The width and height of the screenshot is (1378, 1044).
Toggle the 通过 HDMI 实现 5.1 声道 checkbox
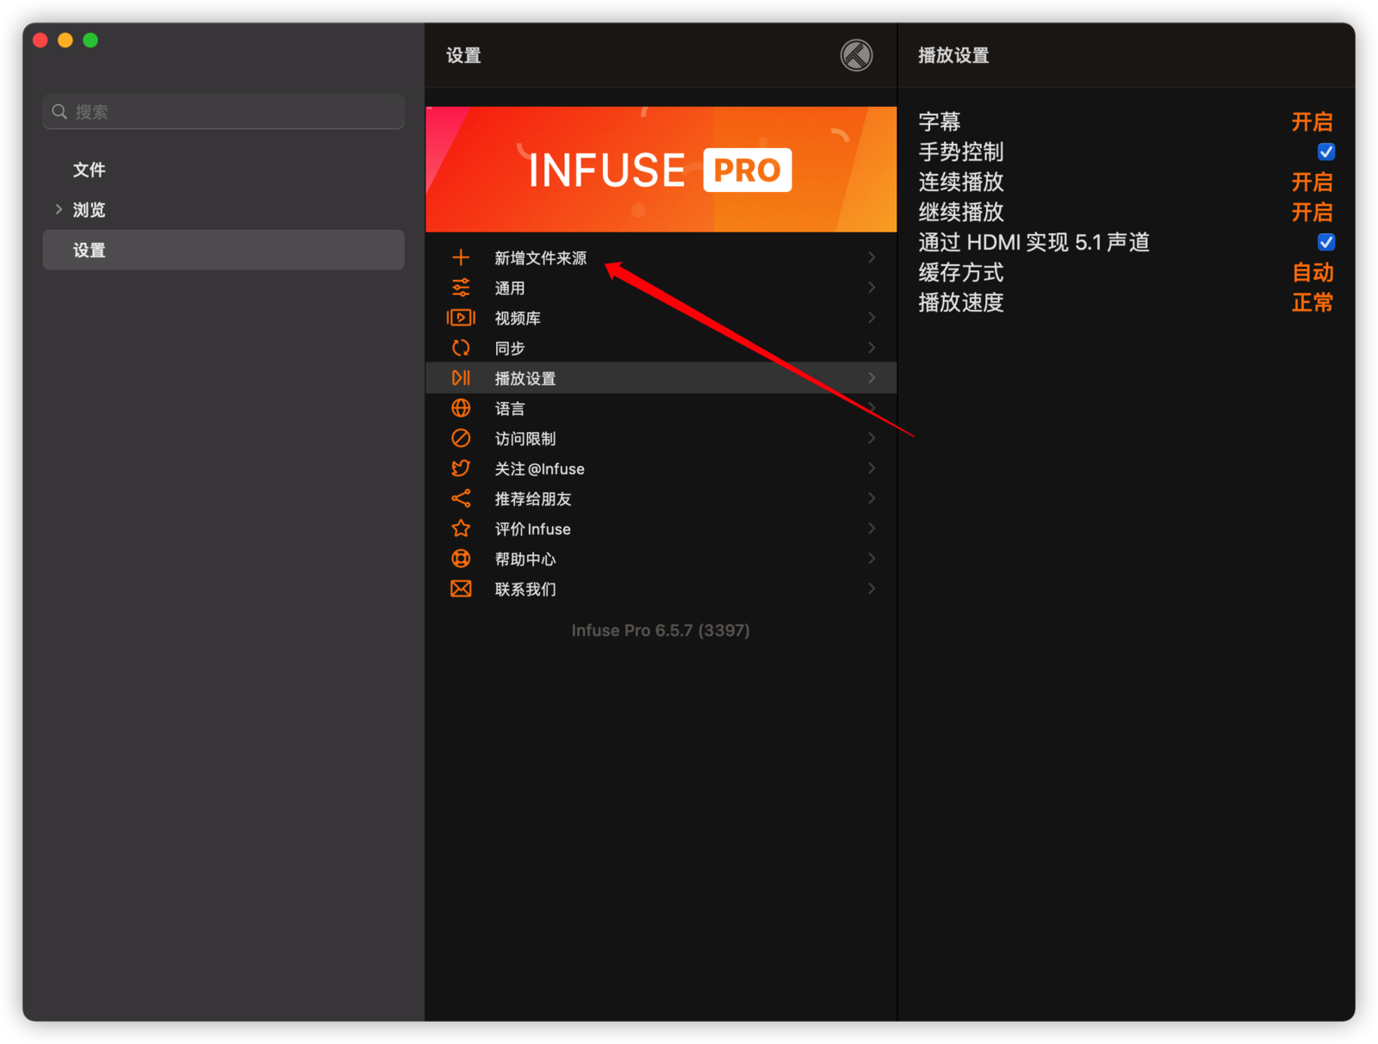tap(1326, 243)
